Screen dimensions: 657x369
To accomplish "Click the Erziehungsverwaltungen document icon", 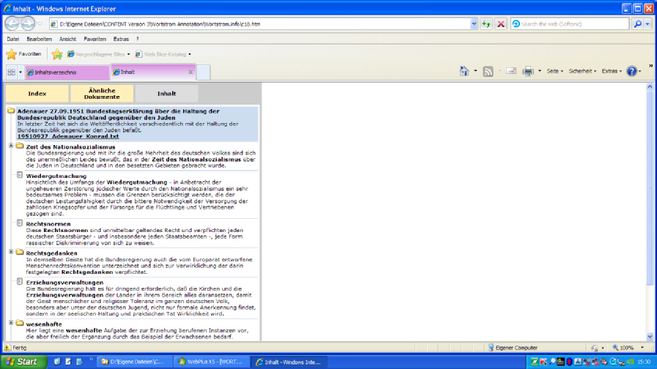I will (20, 281).
